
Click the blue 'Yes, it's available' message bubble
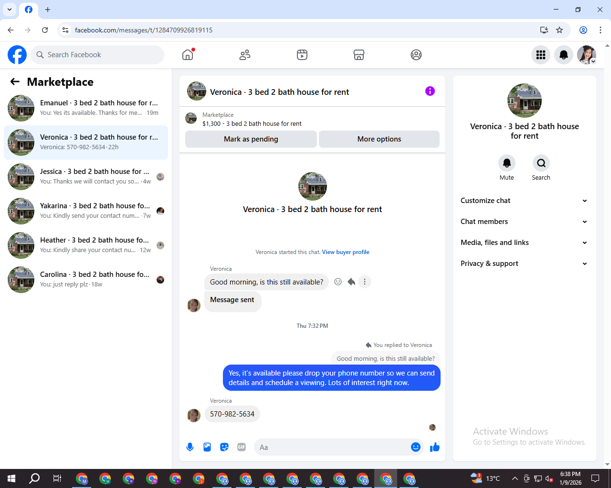(332, 378)
